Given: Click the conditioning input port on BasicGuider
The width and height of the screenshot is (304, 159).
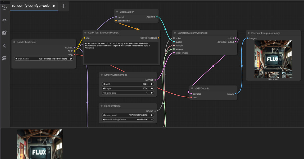Looking at the screenshot, I should coord(116,21).
